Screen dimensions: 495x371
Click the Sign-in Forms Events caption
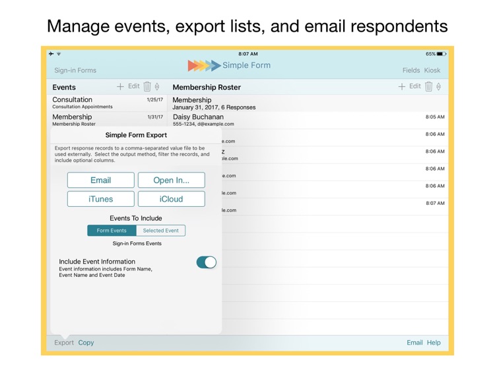[137, 243]
